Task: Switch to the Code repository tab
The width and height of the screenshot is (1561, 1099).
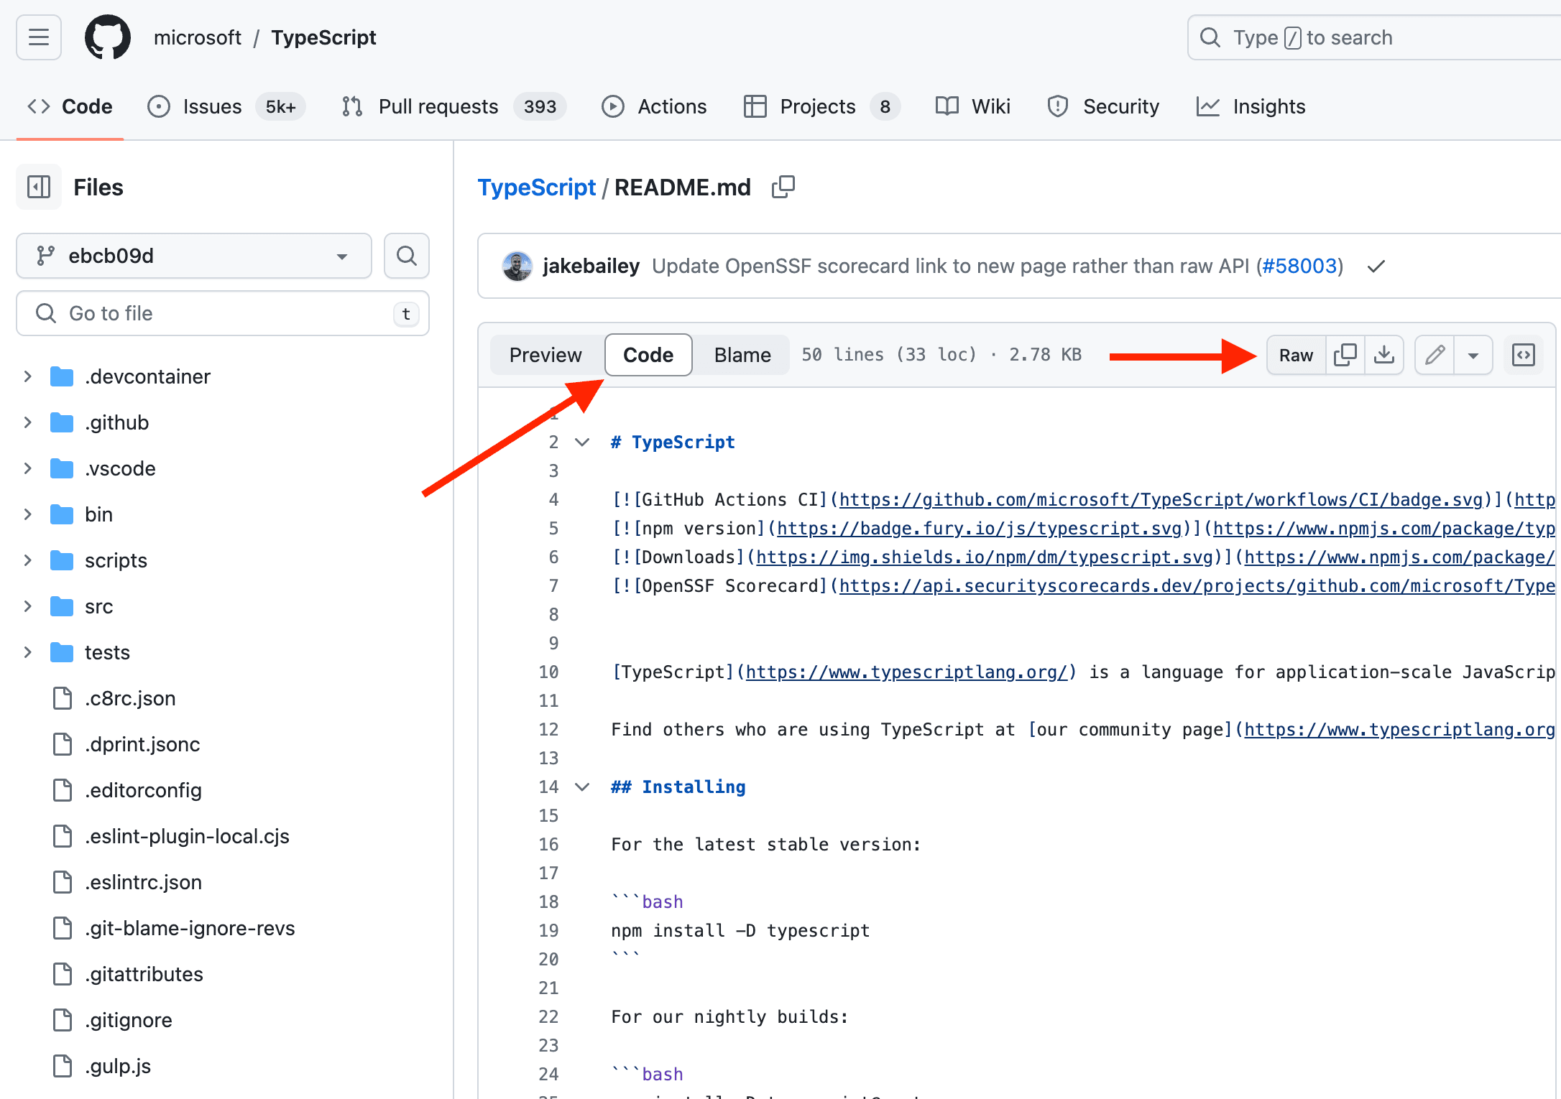Action: (70, 106)
